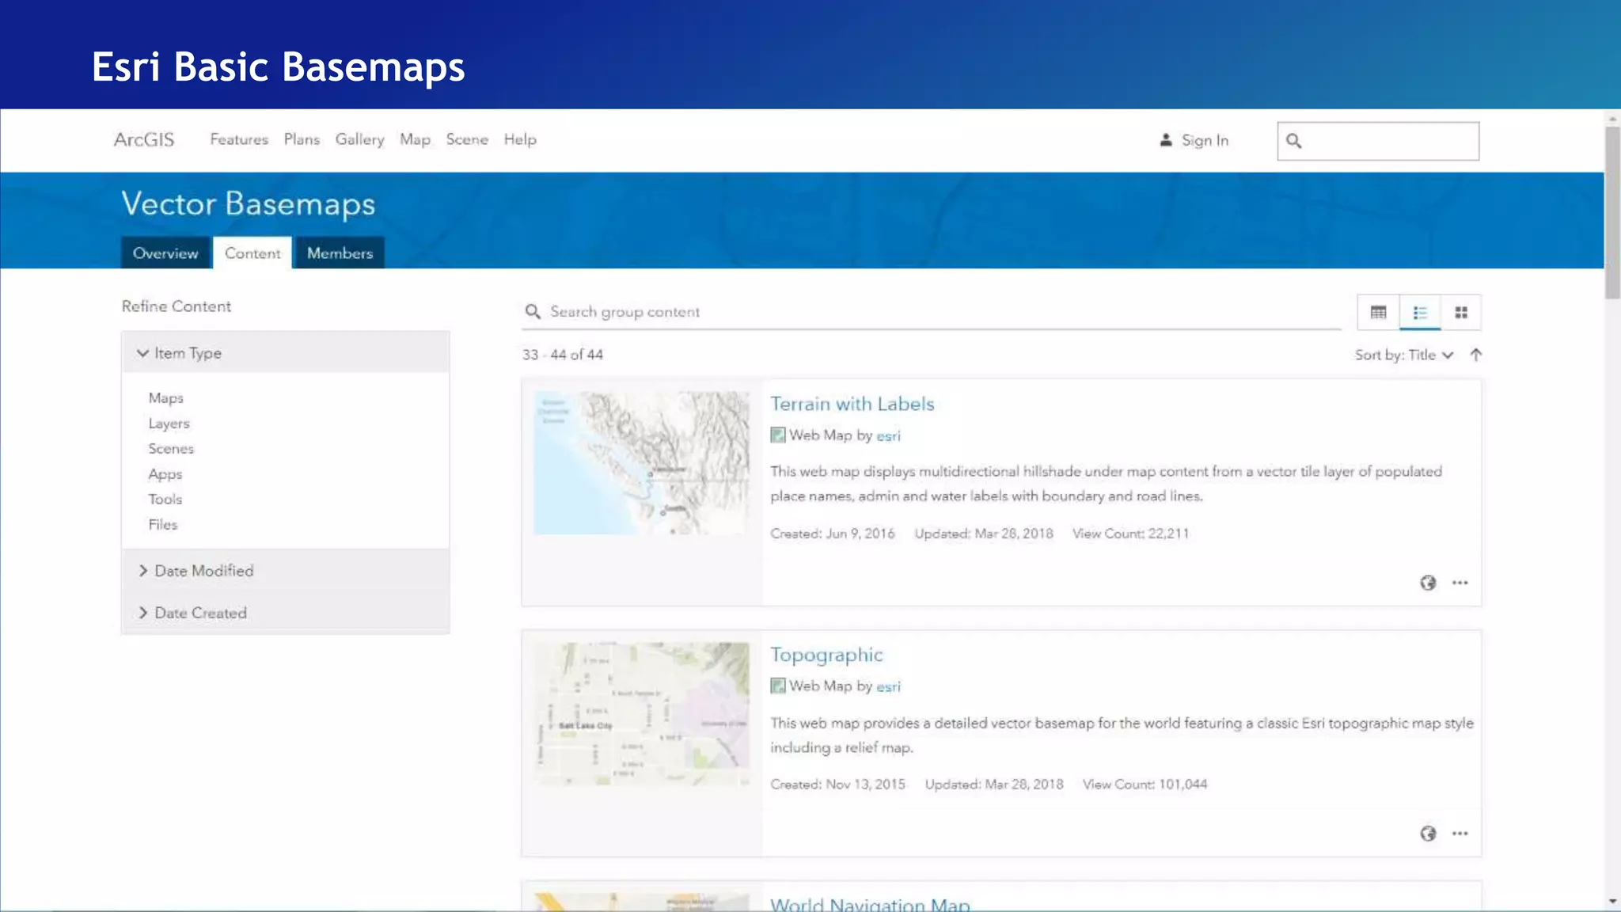This screenshot has width=1621, height=912.
Task: Open the Scene menu item
Action: [x=467, y=139]
